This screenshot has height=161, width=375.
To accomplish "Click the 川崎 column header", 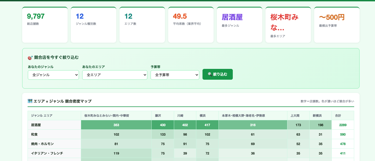I will point(185,116).
